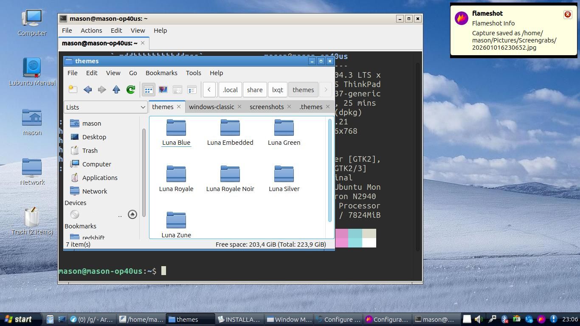Click the file list vertical scrollbar

coord(330,170)
